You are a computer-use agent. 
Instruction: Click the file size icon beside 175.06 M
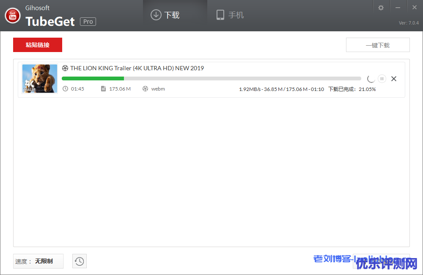(103, 88)
